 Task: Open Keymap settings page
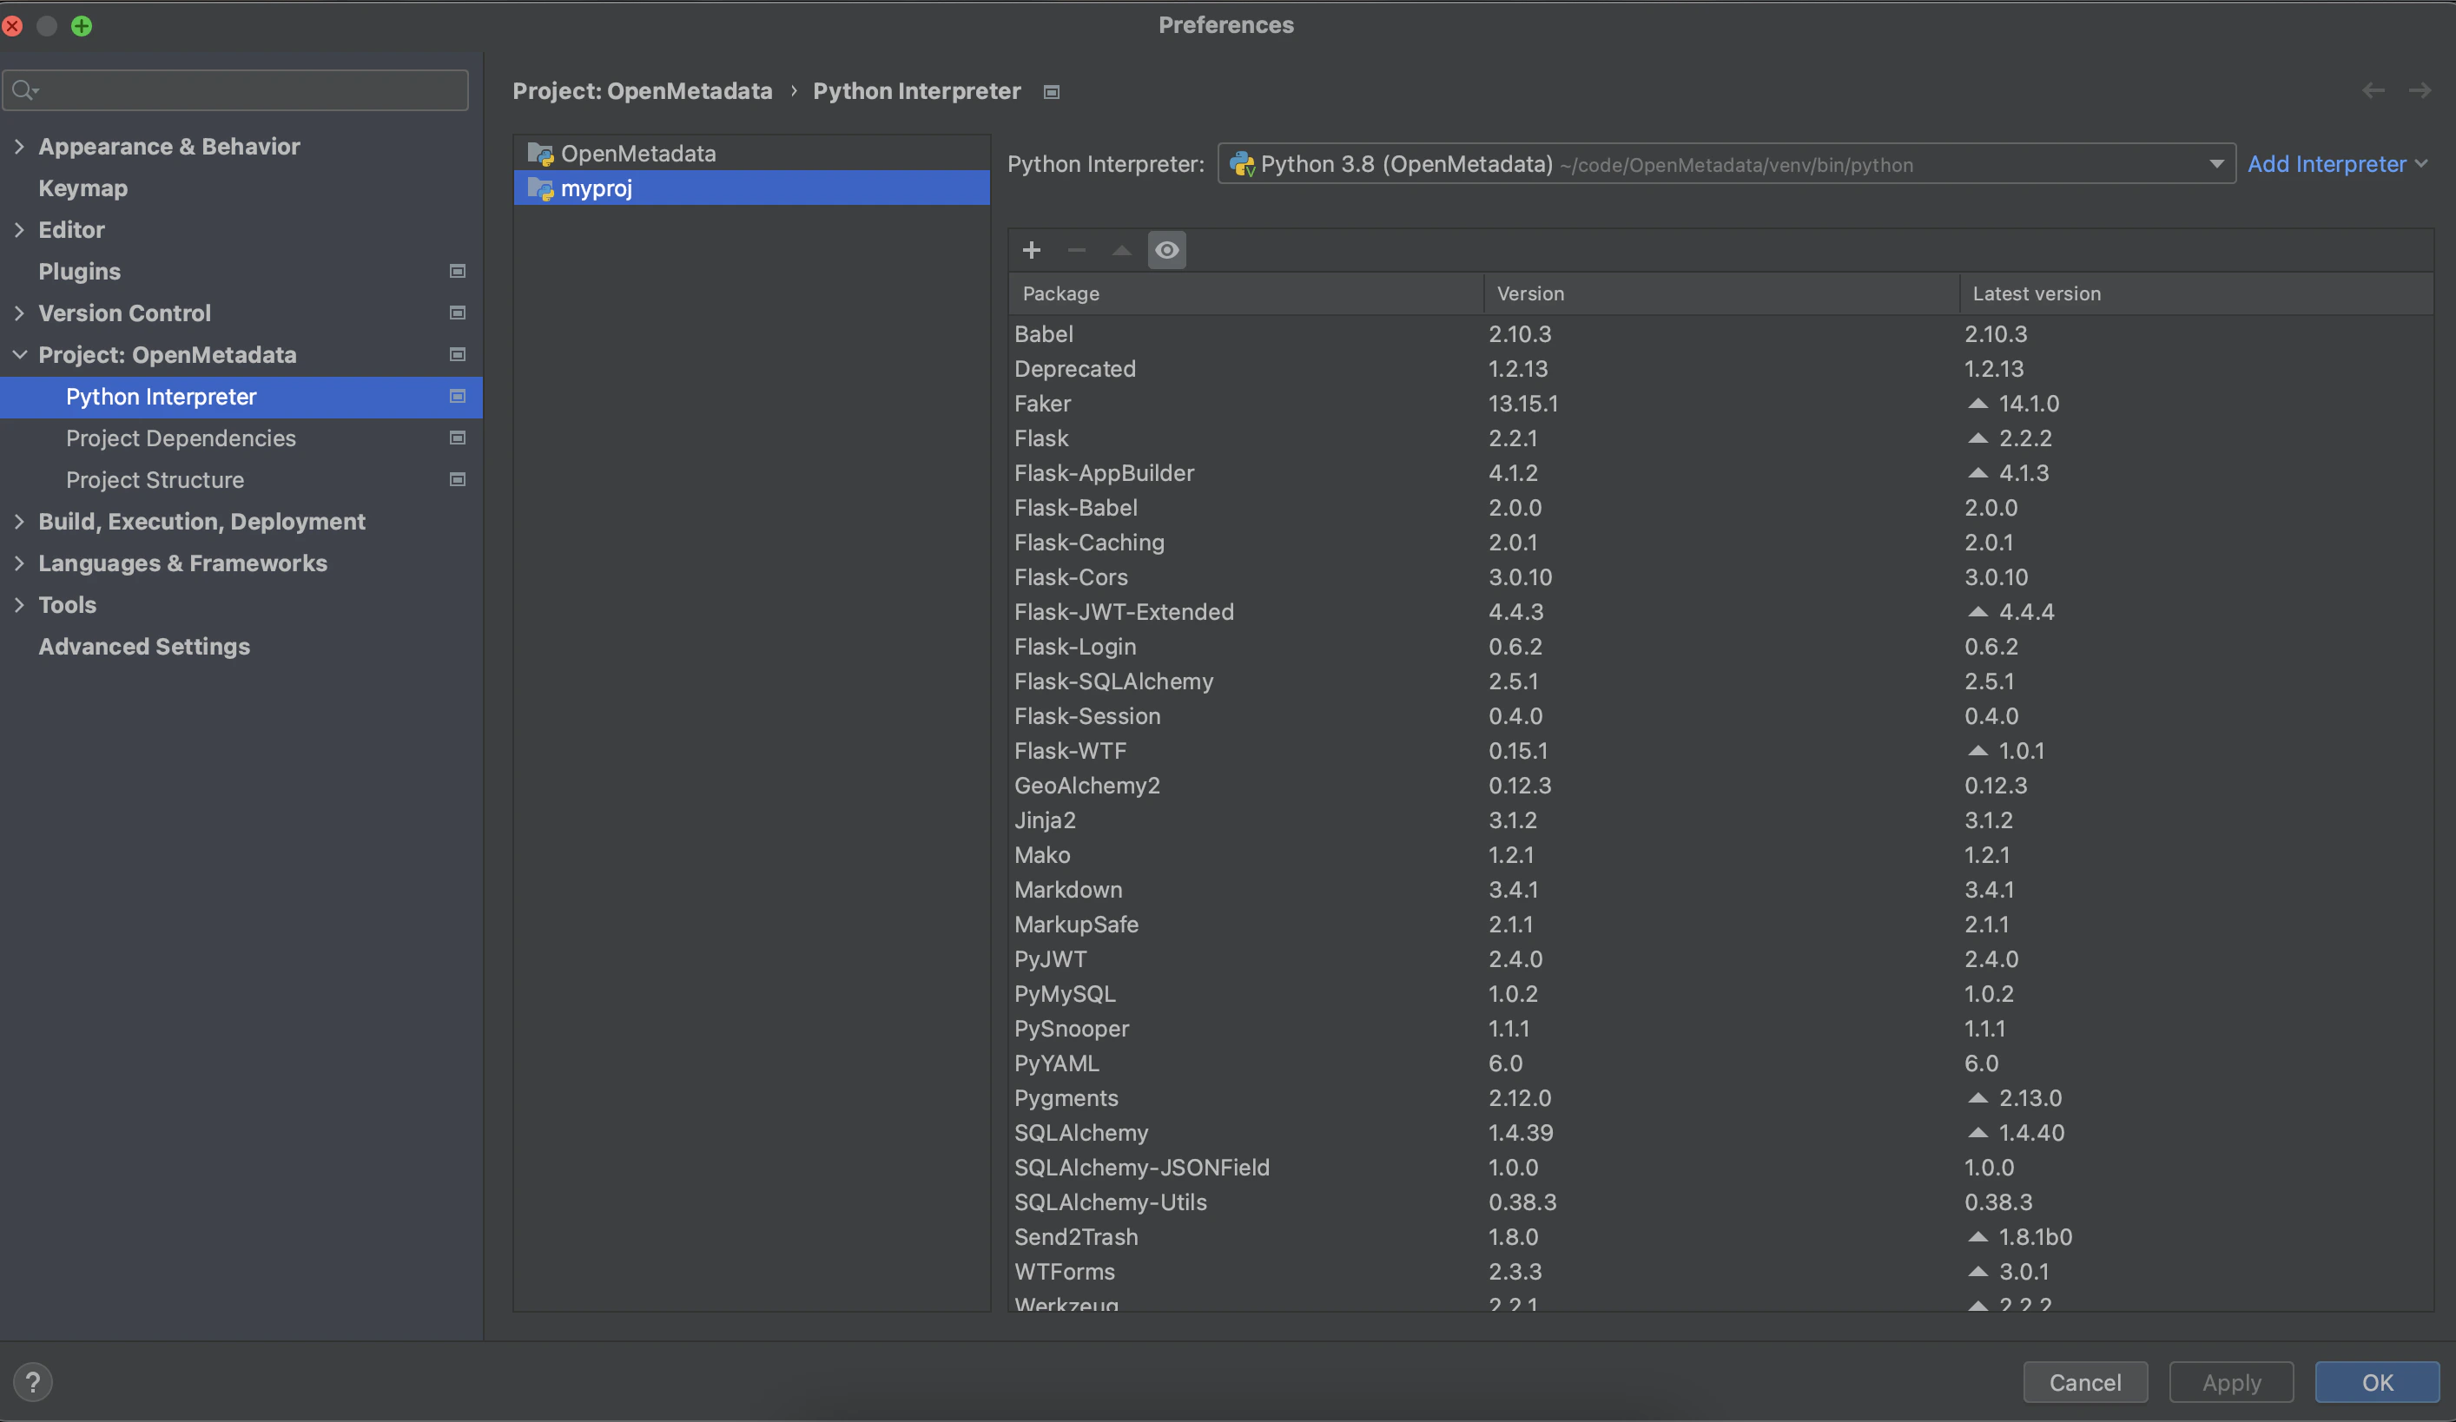(83, 188)
